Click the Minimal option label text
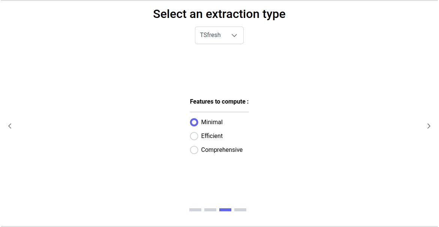Screen dimensions: 439x227 coord(212,122)
